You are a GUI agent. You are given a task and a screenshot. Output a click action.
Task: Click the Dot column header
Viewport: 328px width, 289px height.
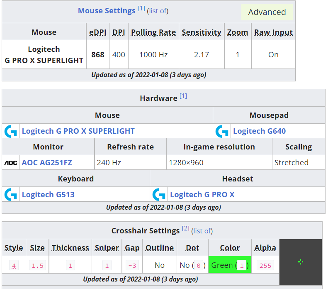click(192, 248)
